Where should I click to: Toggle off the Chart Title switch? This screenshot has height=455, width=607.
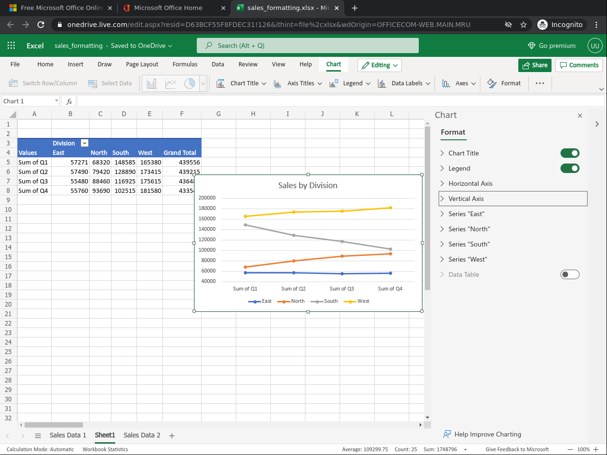(x=570, y=153)
